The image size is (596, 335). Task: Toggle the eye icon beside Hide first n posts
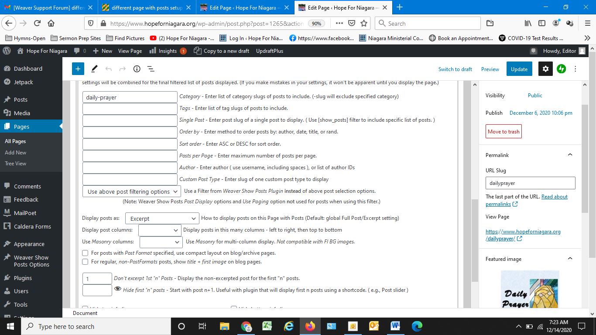[117, 289]
